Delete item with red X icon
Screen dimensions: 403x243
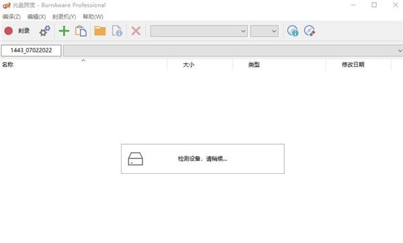(x=136, y=31)
